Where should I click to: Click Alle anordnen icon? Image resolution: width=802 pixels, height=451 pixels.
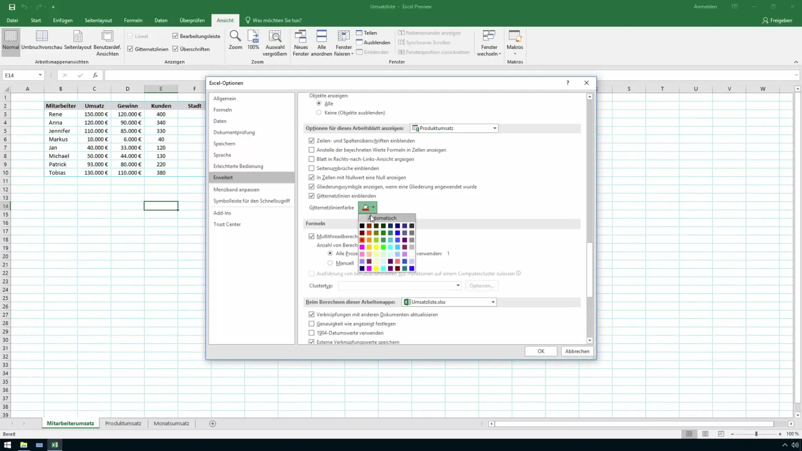click(x=321, y=37)
